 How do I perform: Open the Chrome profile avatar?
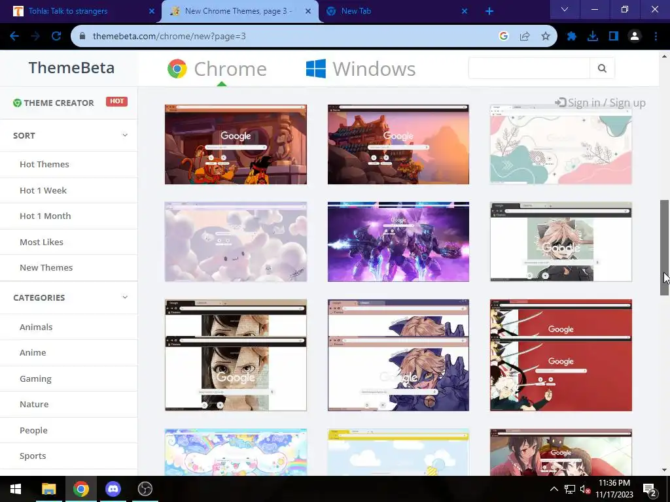(x=635, y=37)
